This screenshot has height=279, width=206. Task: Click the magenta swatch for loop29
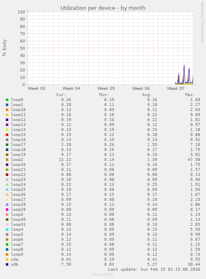pyautogui.click(x=7, y=210)
